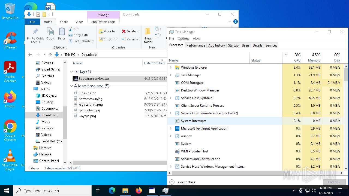Open Task Manager Options menu
This screenshot has height=196, width=349.
[x=183, y=39]
